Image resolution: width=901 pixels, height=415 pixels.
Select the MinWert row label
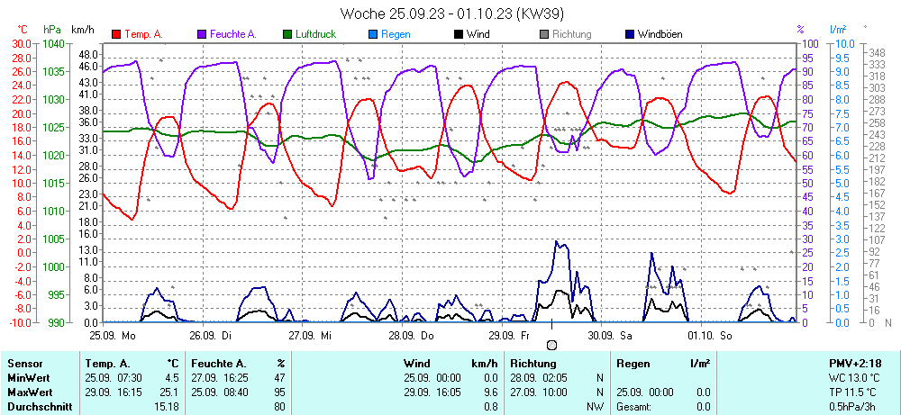click(29, 378)
